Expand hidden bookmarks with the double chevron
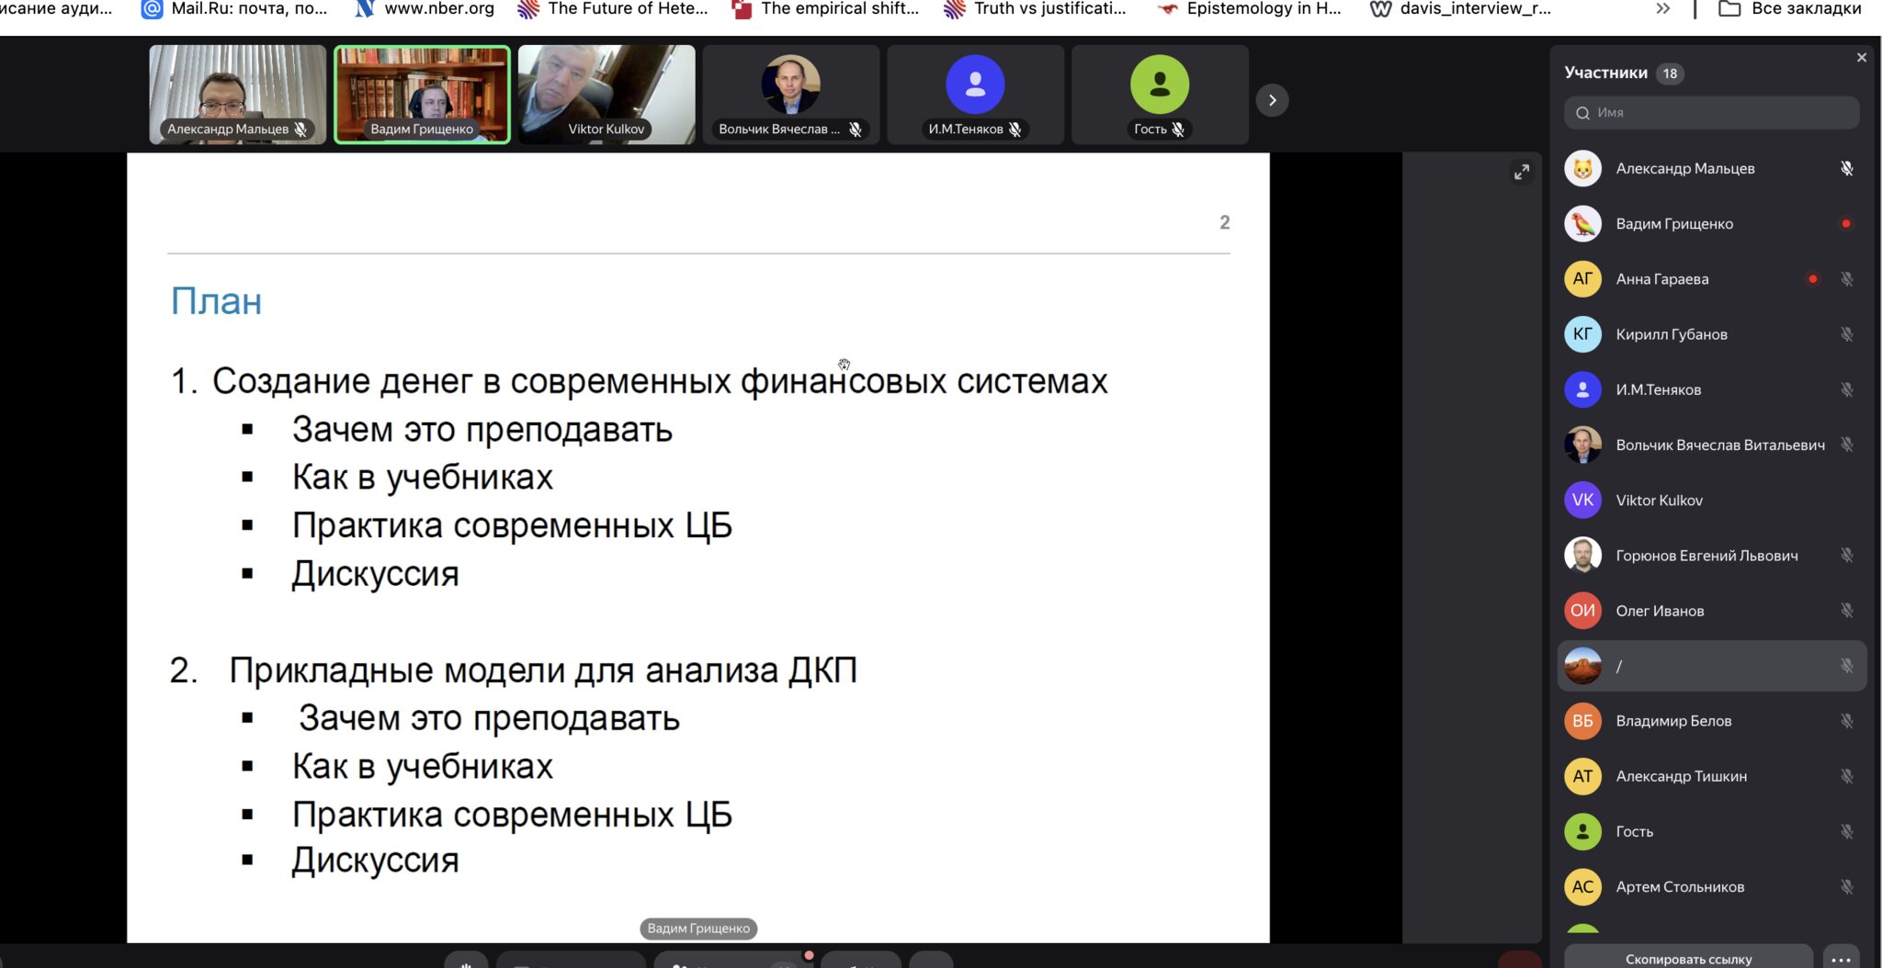This screenshot has height=968, width=1882. [1662, 9]
